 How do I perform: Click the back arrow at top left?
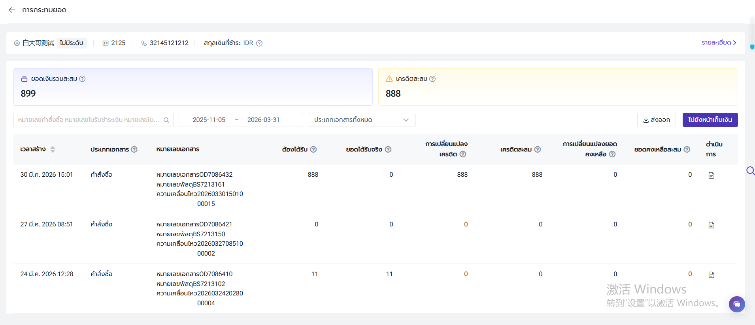[12, 10]
